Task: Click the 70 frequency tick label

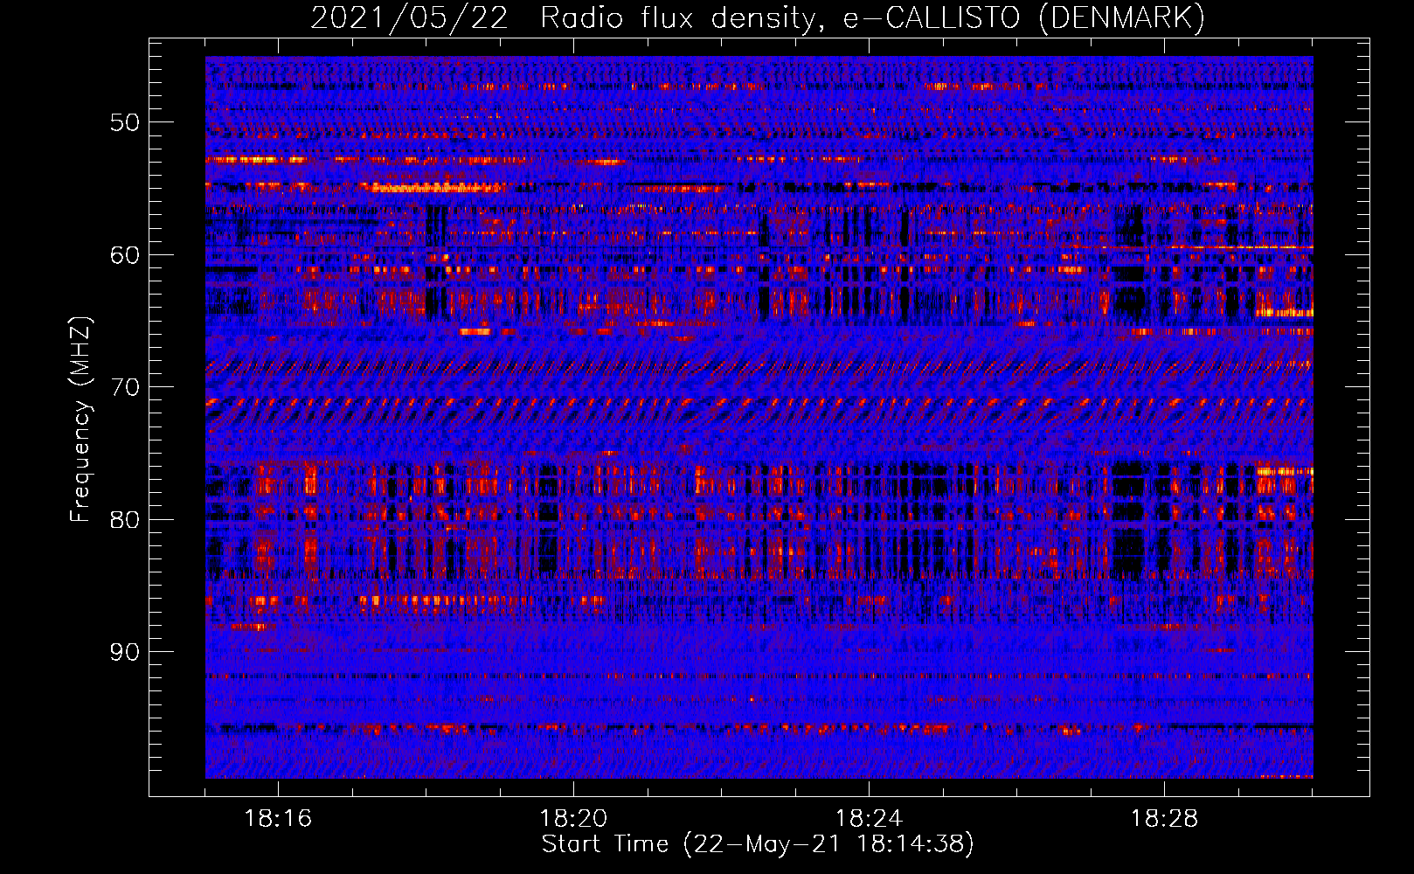Action: (x=124, y=387)
